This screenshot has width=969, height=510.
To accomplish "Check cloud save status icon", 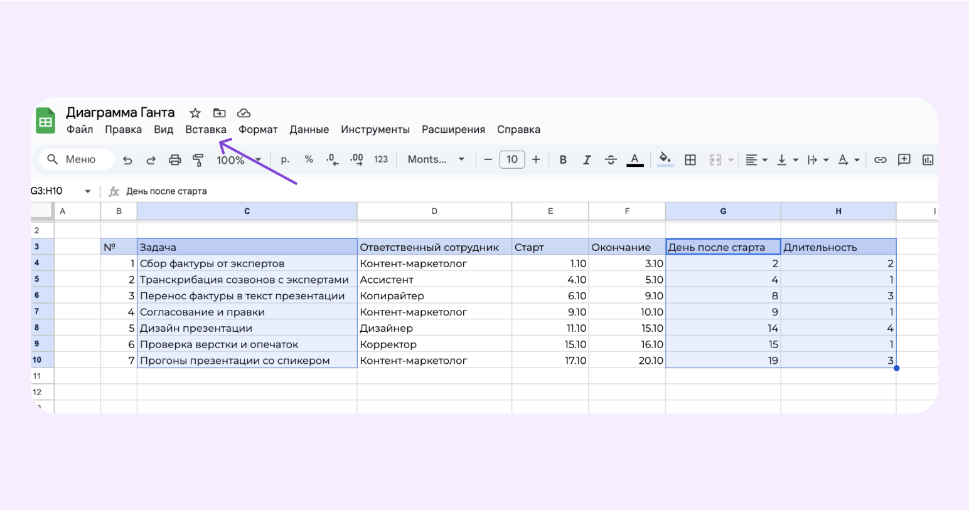I will point(244,113).
